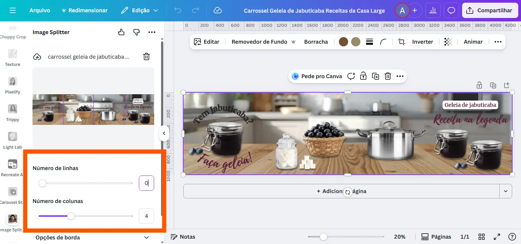Click the thumbs down feedback icon
521x244 pixels.
click(x=137, y=32)
